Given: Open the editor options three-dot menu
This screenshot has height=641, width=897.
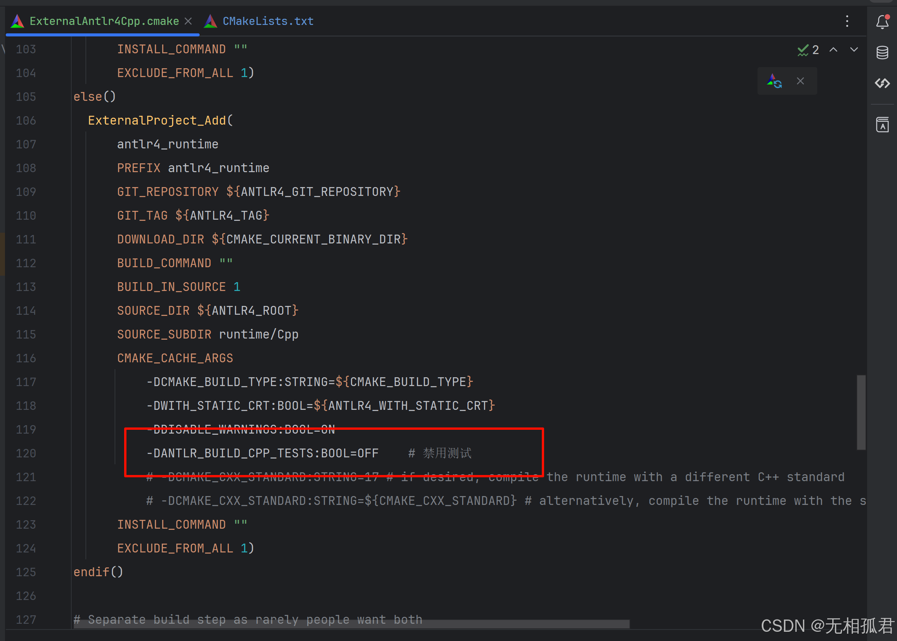Looking at the screenshot, I should coord(847,21).
